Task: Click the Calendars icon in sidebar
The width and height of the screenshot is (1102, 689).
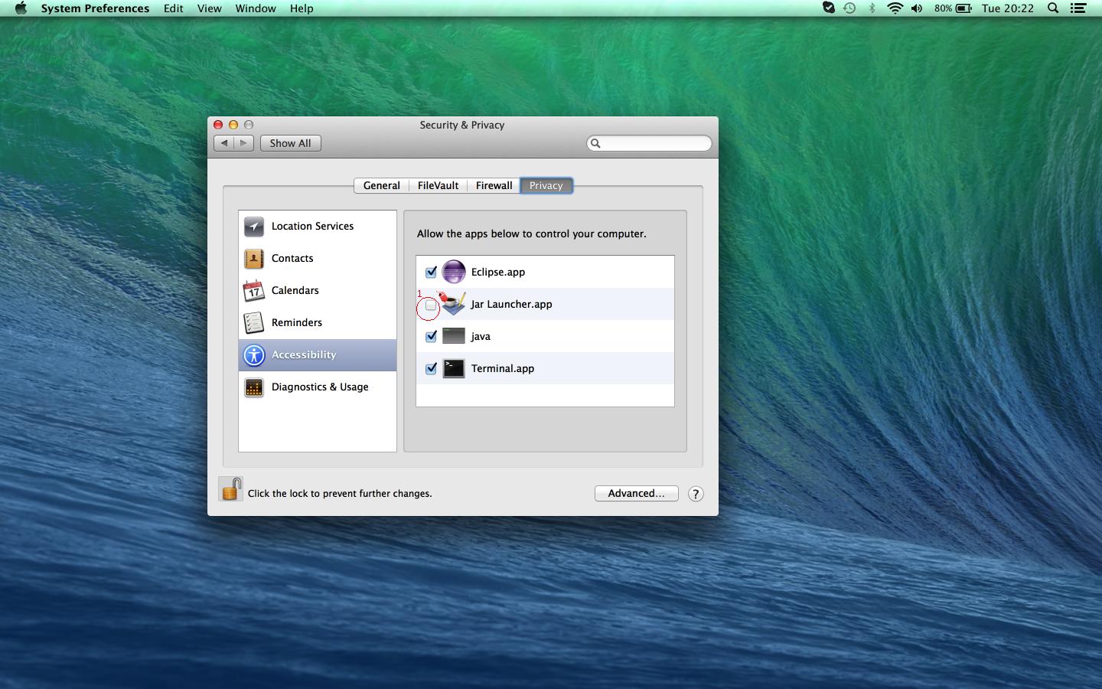Action: 254,291
